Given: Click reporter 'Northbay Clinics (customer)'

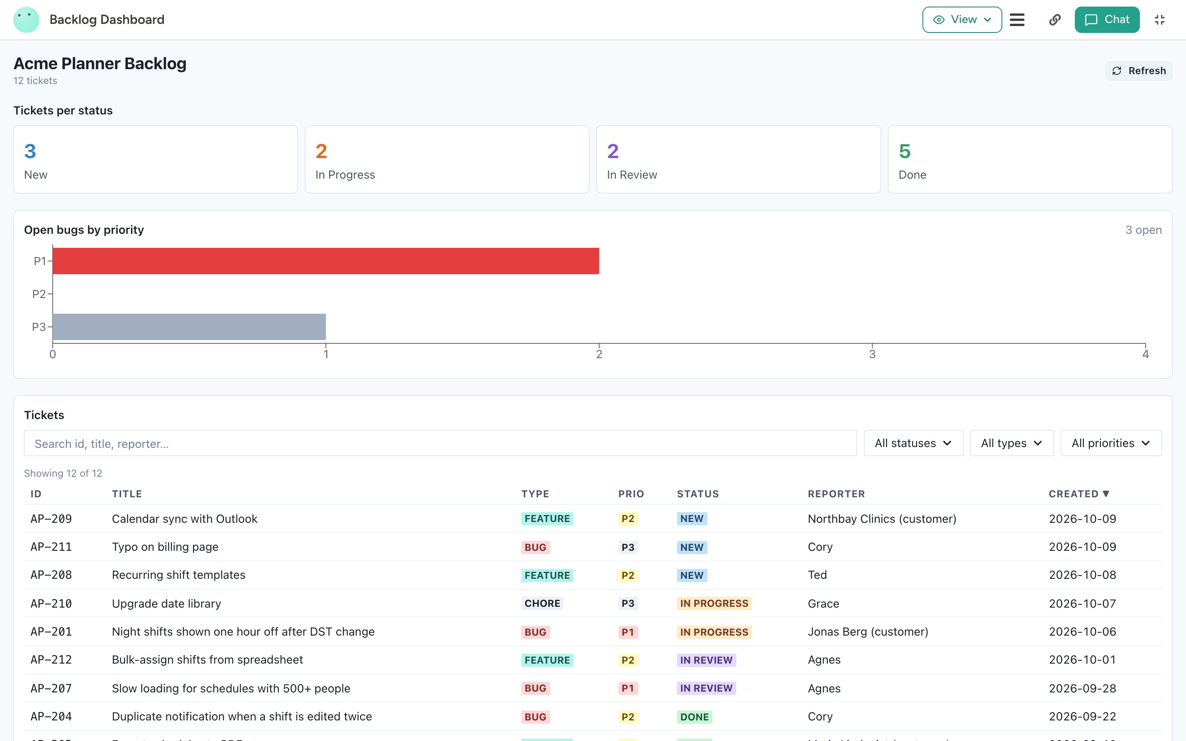Looking at the screenshot, I should point(882,519).
